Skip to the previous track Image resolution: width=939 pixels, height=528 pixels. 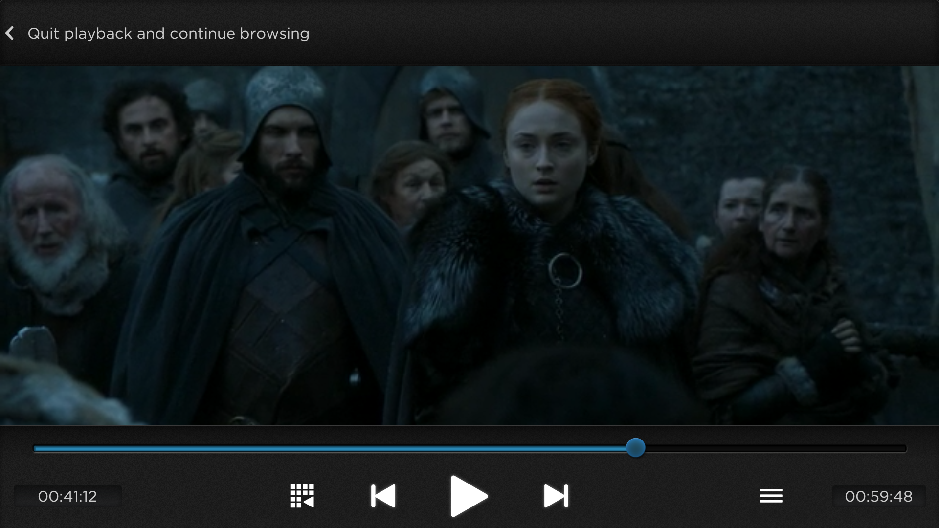[383, 496]
